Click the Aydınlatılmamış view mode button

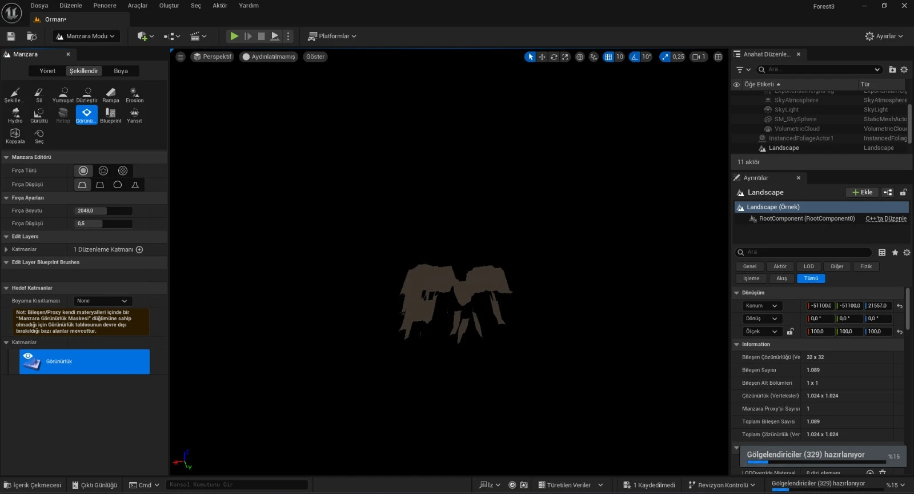click(268, 57)
